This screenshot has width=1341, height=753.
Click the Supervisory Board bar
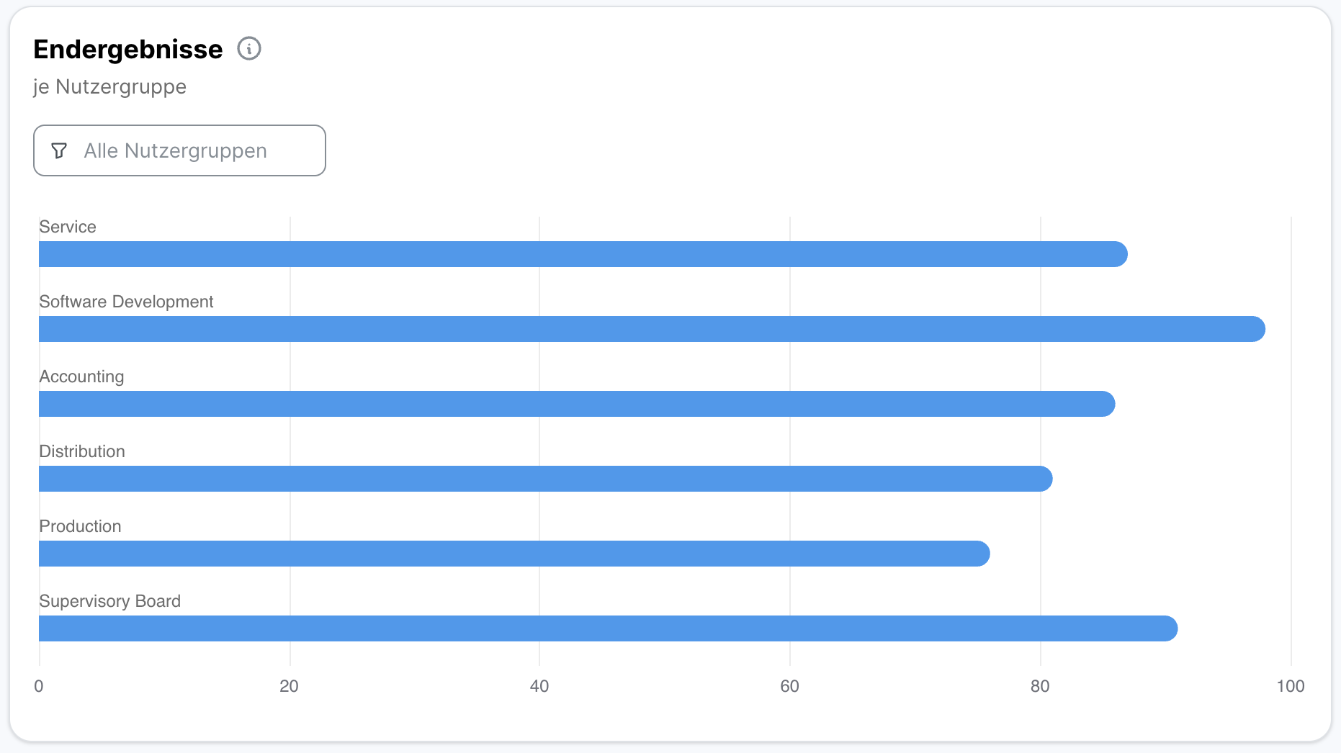click(x=607, y=628)
